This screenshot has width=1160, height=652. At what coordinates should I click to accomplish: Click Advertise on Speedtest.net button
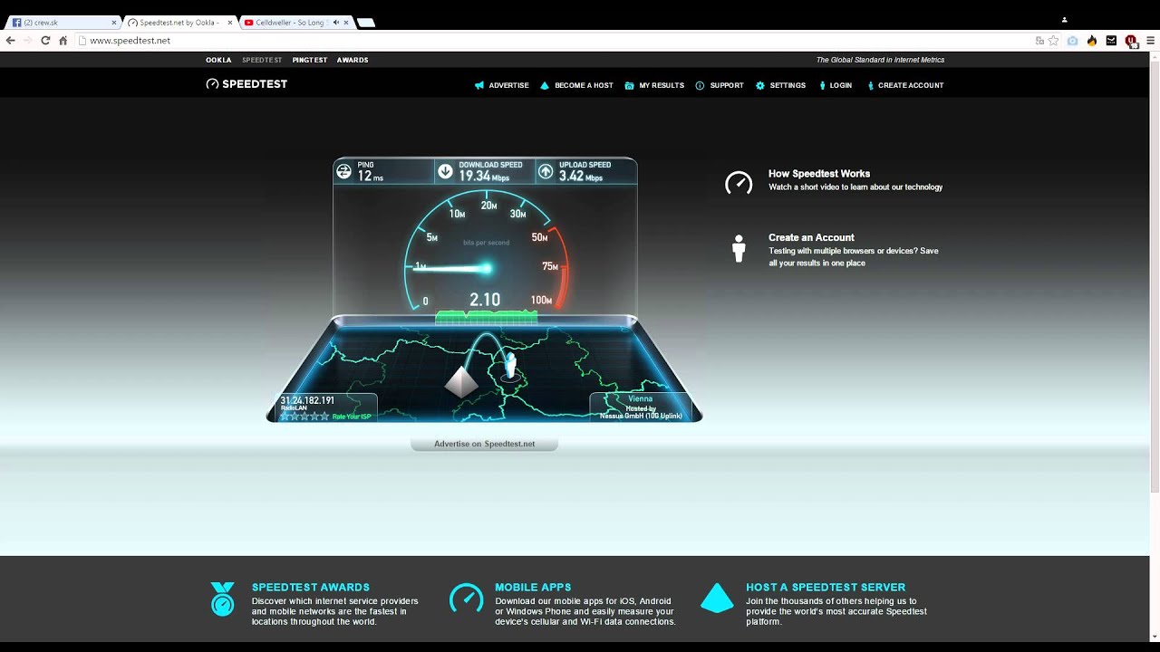[485, 444]
